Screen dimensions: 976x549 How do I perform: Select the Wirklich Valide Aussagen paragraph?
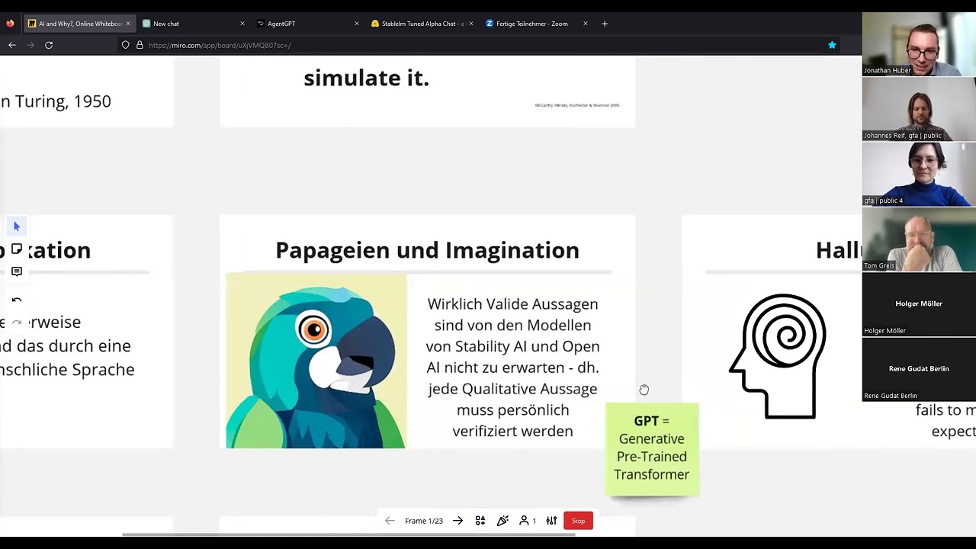[512, 368]
